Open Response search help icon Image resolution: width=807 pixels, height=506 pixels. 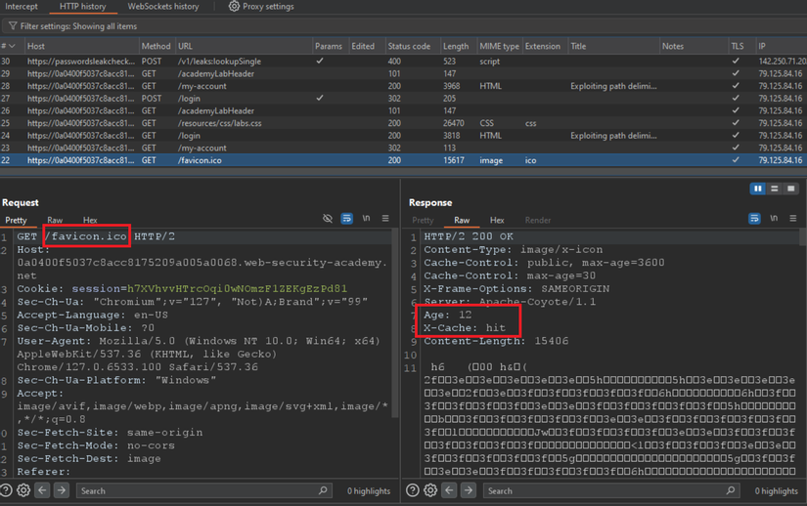click(413, 490)
